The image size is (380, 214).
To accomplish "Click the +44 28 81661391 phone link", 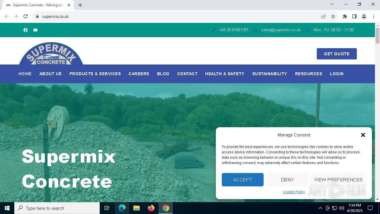I will pos(234,30).
